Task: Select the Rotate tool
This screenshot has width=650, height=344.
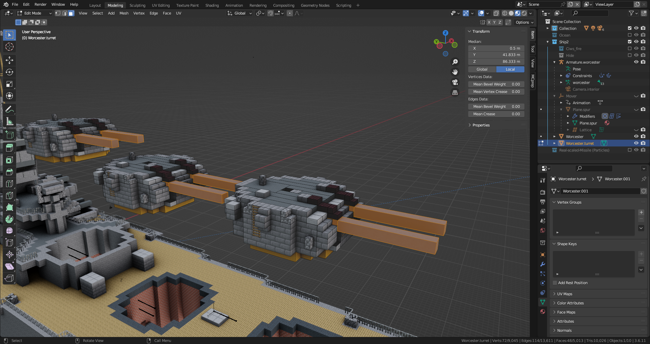Action: click(x=9, y=72)
